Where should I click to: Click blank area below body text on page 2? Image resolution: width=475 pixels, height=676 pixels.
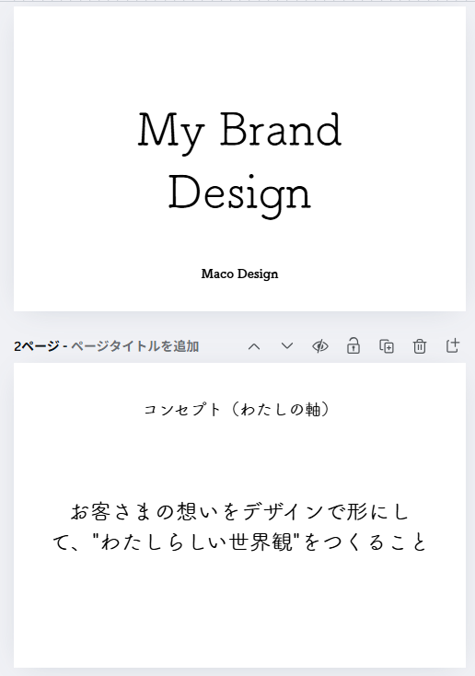[239, 612]
